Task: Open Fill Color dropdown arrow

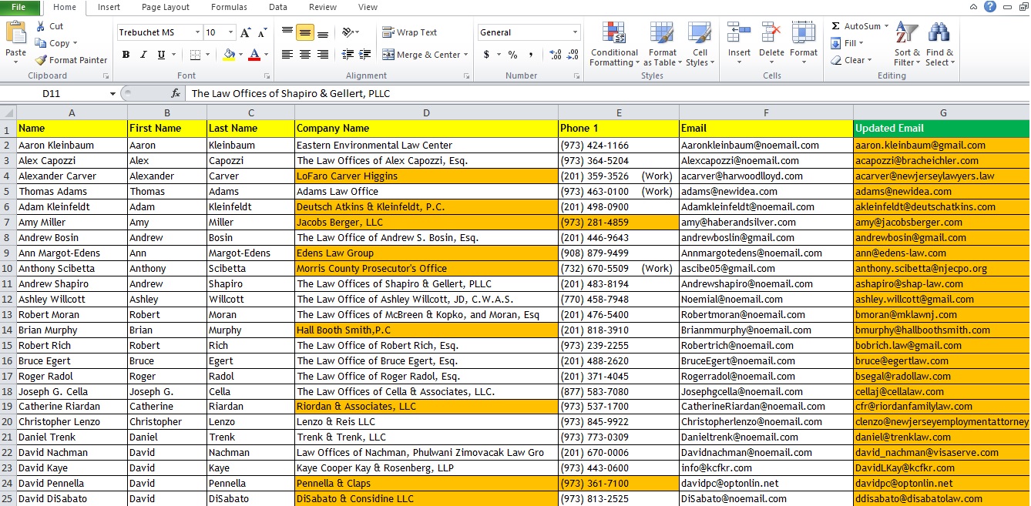Action: 240,55
